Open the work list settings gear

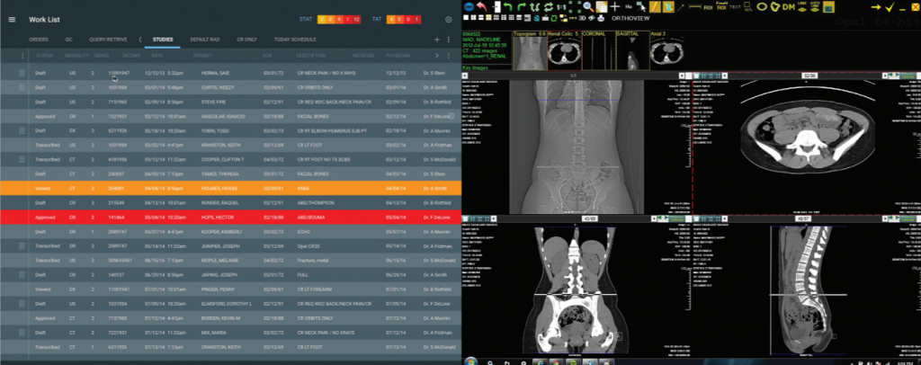click(449, 19)
